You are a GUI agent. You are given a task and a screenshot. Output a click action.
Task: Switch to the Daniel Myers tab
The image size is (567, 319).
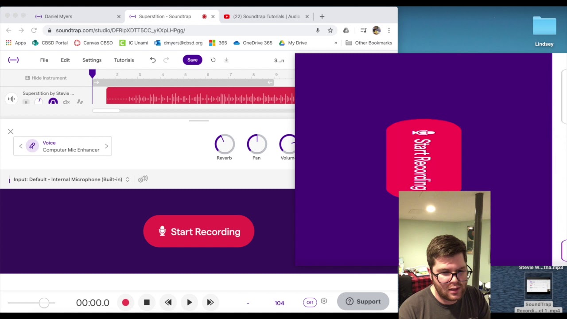pyautogui.click(x=78, y=16)
